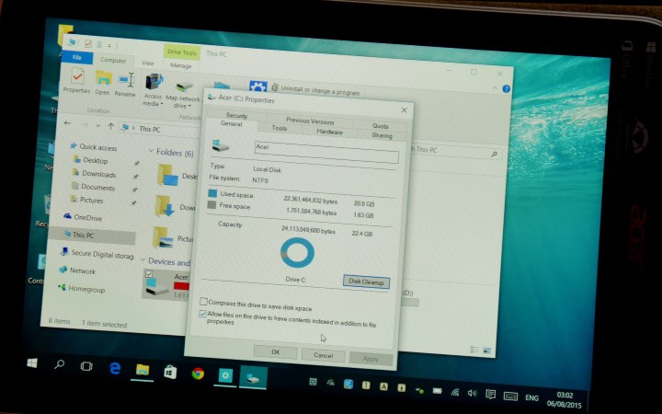Screen dimensions: 662x414
Task: Uncheck the Acer drive item checkbox in Explorer
Action: point(149,274)
